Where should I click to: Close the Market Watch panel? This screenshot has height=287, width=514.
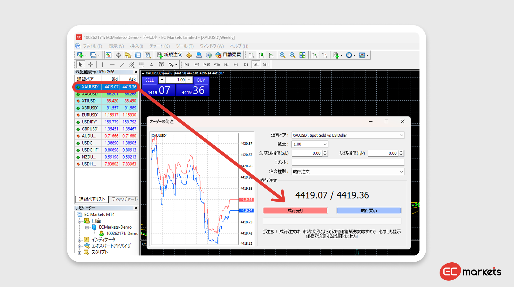coord(136,72)
